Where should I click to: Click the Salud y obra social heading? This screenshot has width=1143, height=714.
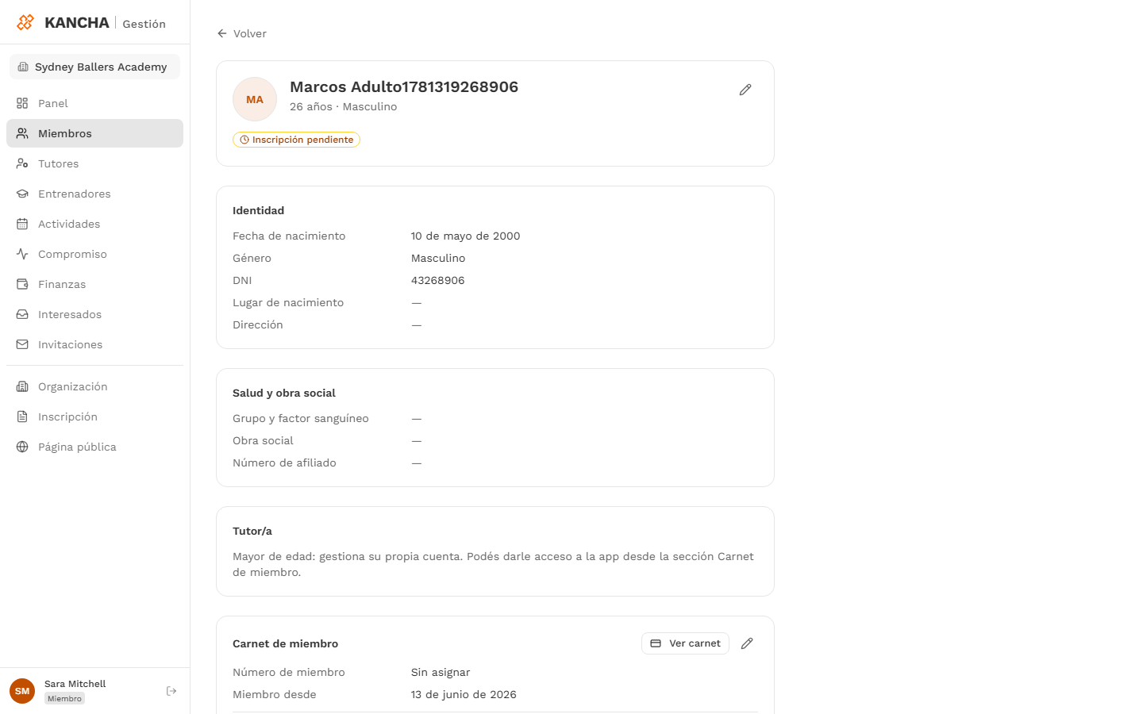pyautogui.click(x=284, y=393)
